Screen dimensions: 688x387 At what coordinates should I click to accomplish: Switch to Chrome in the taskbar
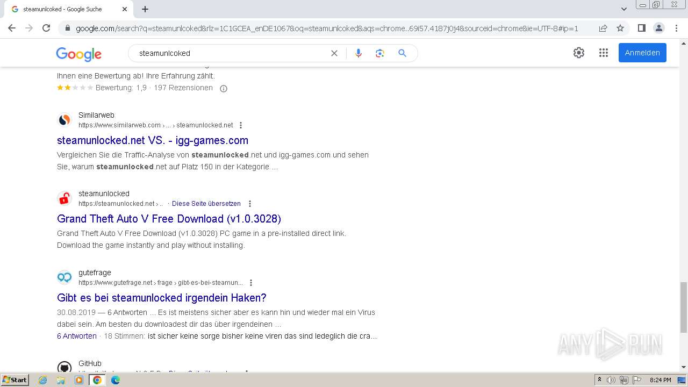(97, 380)
